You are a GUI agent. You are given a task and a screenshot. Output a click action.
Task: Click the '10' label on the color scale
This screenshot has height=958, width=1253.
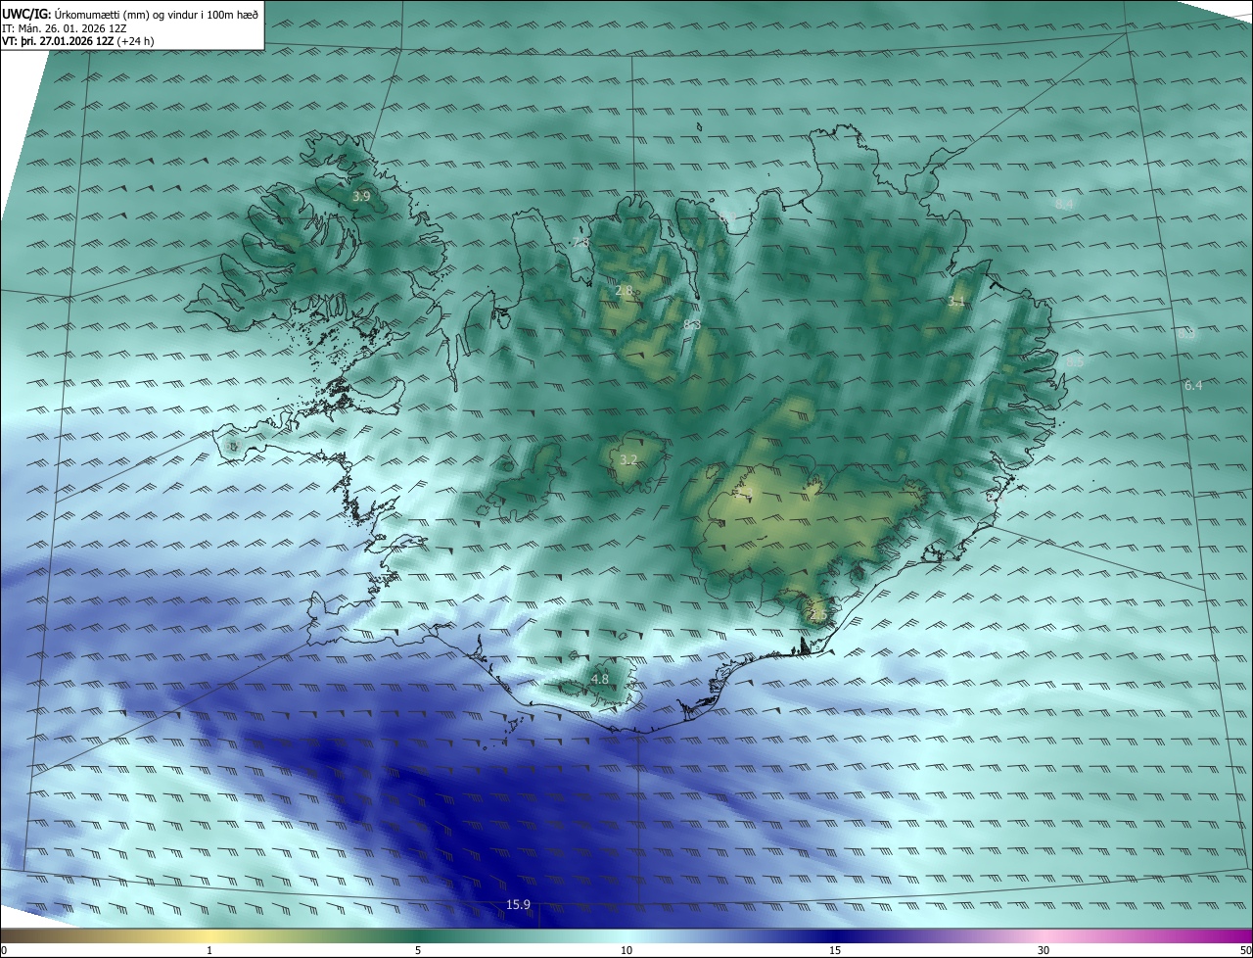point(626,950)
